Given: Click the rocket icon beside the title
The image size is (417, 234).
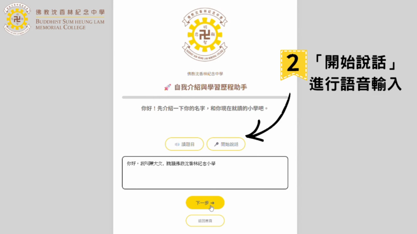Looking at the screenshot, I should [x=167, y=87].
